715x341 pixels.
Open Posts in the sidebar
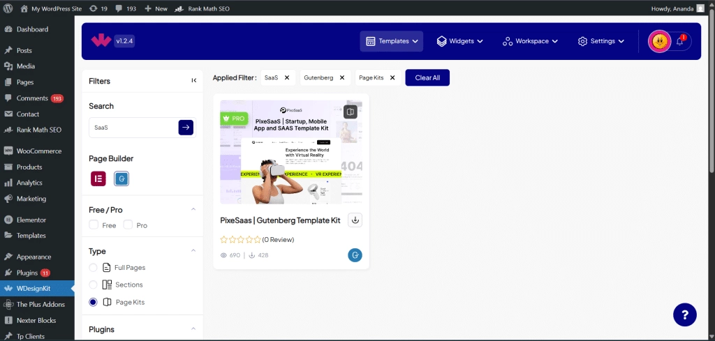pyautogui.click(x=24, y=50)
